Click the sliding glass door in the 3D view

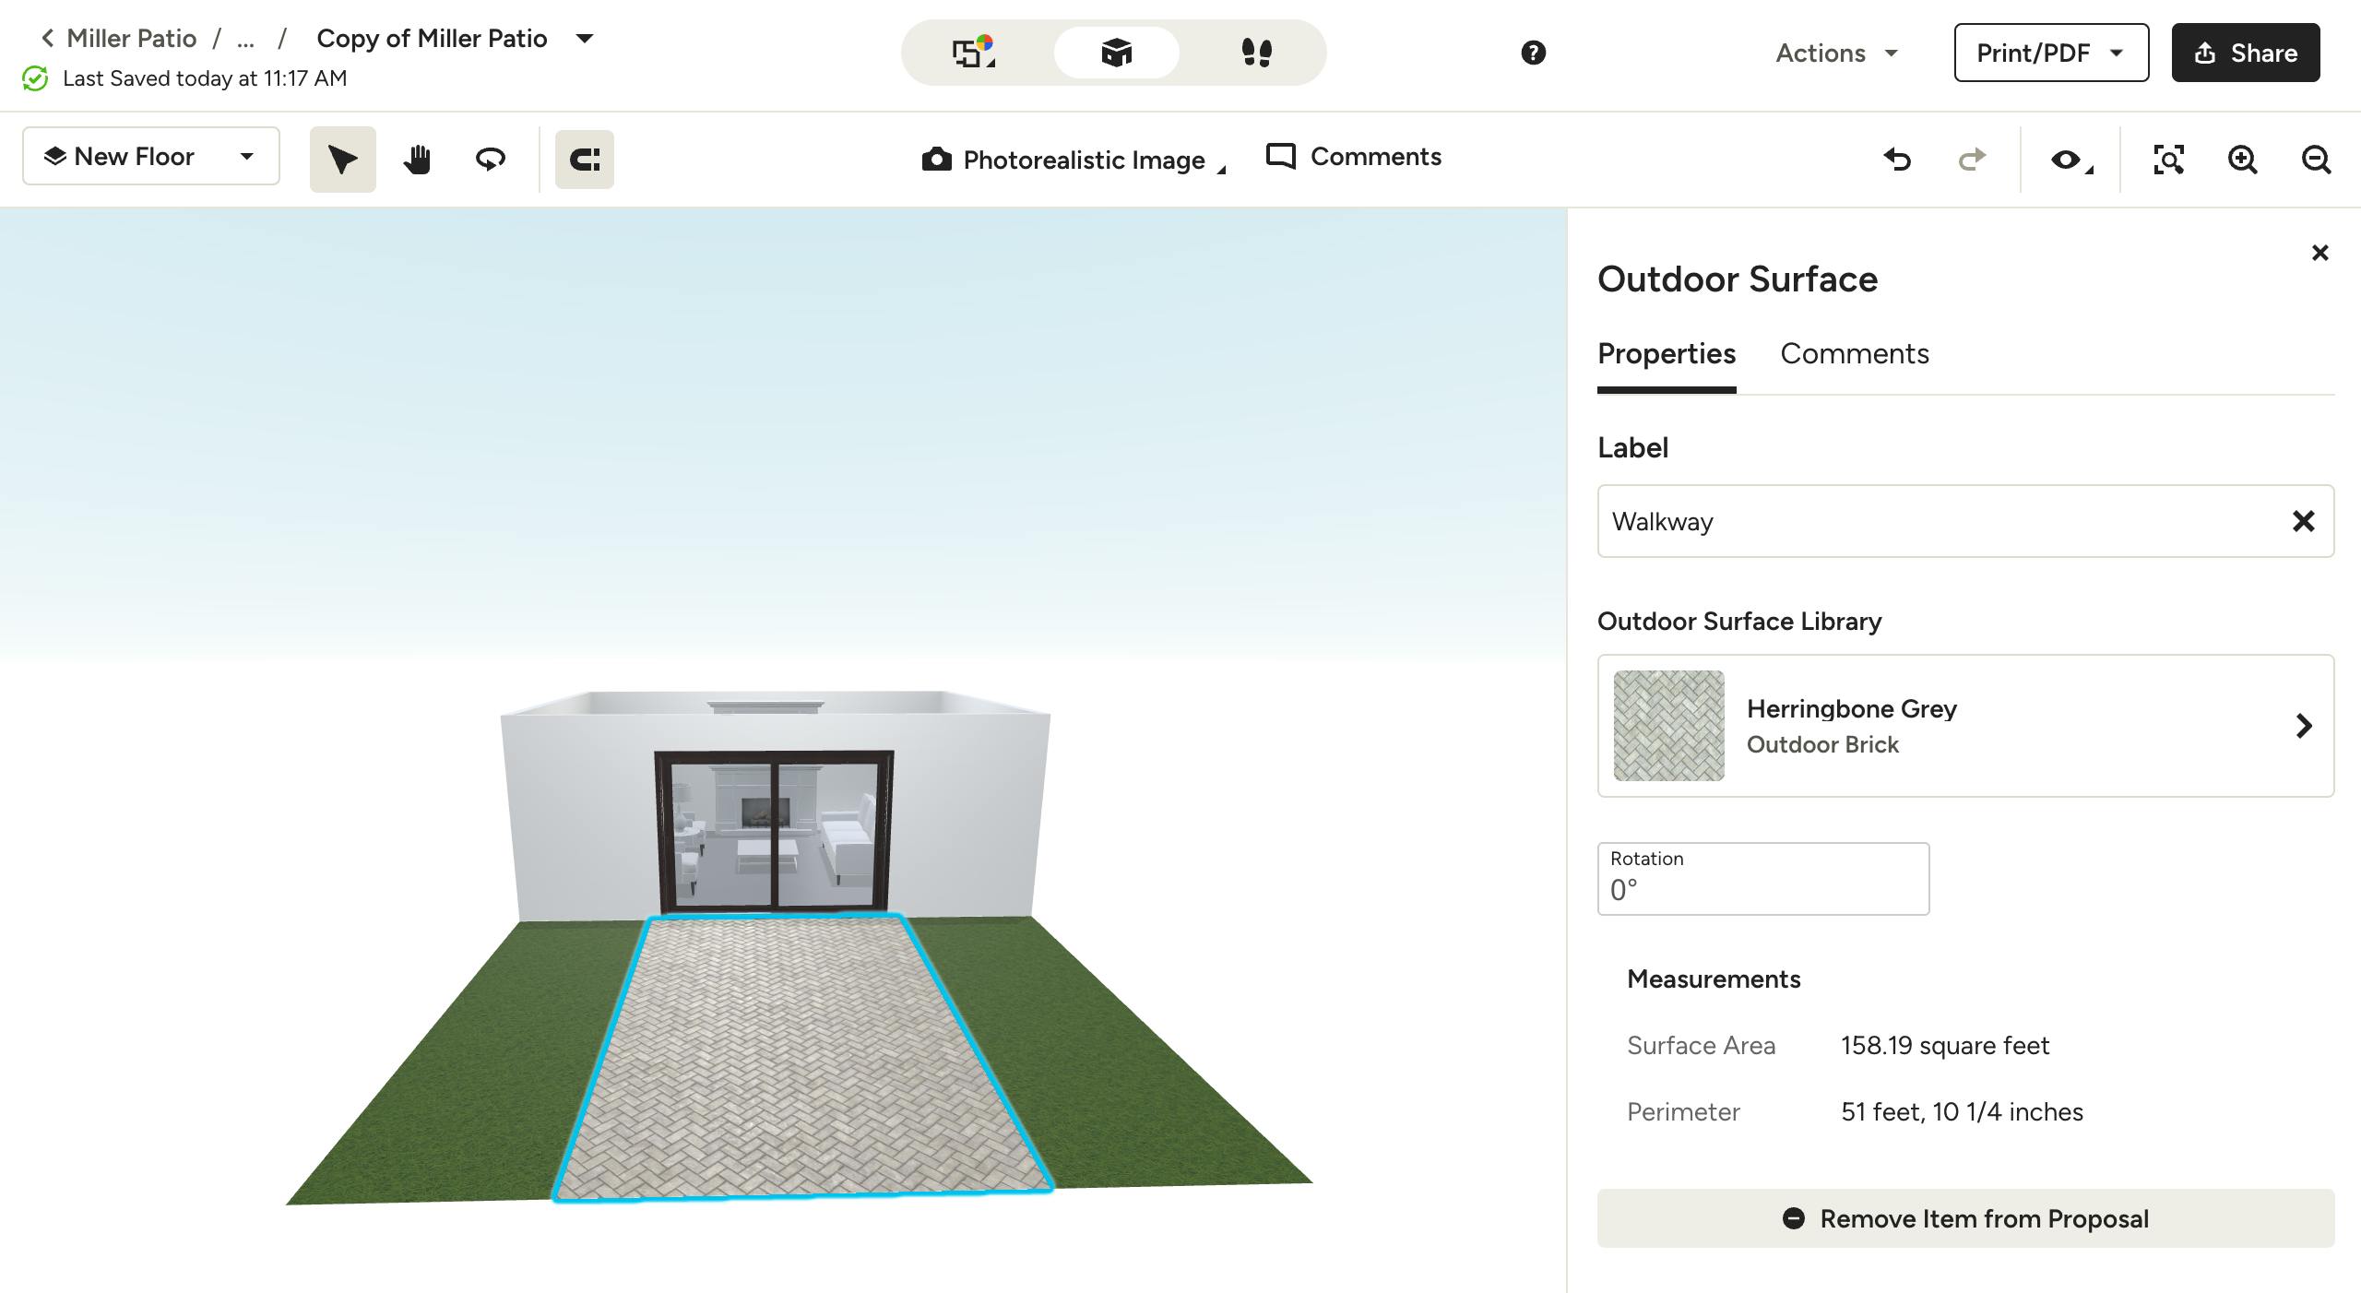tap(774, 832)
